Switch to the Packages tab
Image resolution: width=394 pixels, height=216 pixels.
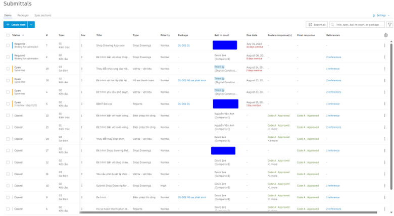click(x=23, y=15)
